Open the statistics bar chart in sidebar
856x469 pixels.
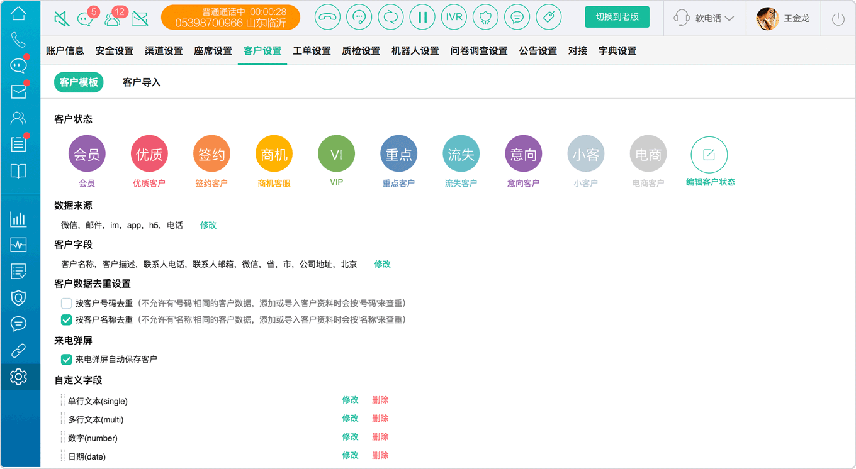point(19,219)
